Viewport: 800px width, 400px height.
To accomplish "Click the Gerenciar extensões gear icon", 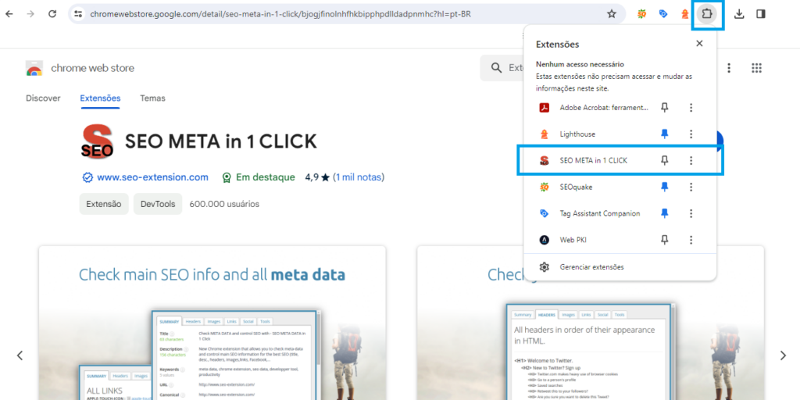I will tap(545, 267).
